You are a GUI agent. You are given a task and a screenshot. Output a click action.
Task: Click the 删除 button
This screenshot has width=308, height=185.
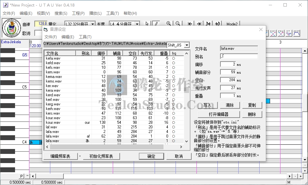pyautogui.click(x=252, y=114)
